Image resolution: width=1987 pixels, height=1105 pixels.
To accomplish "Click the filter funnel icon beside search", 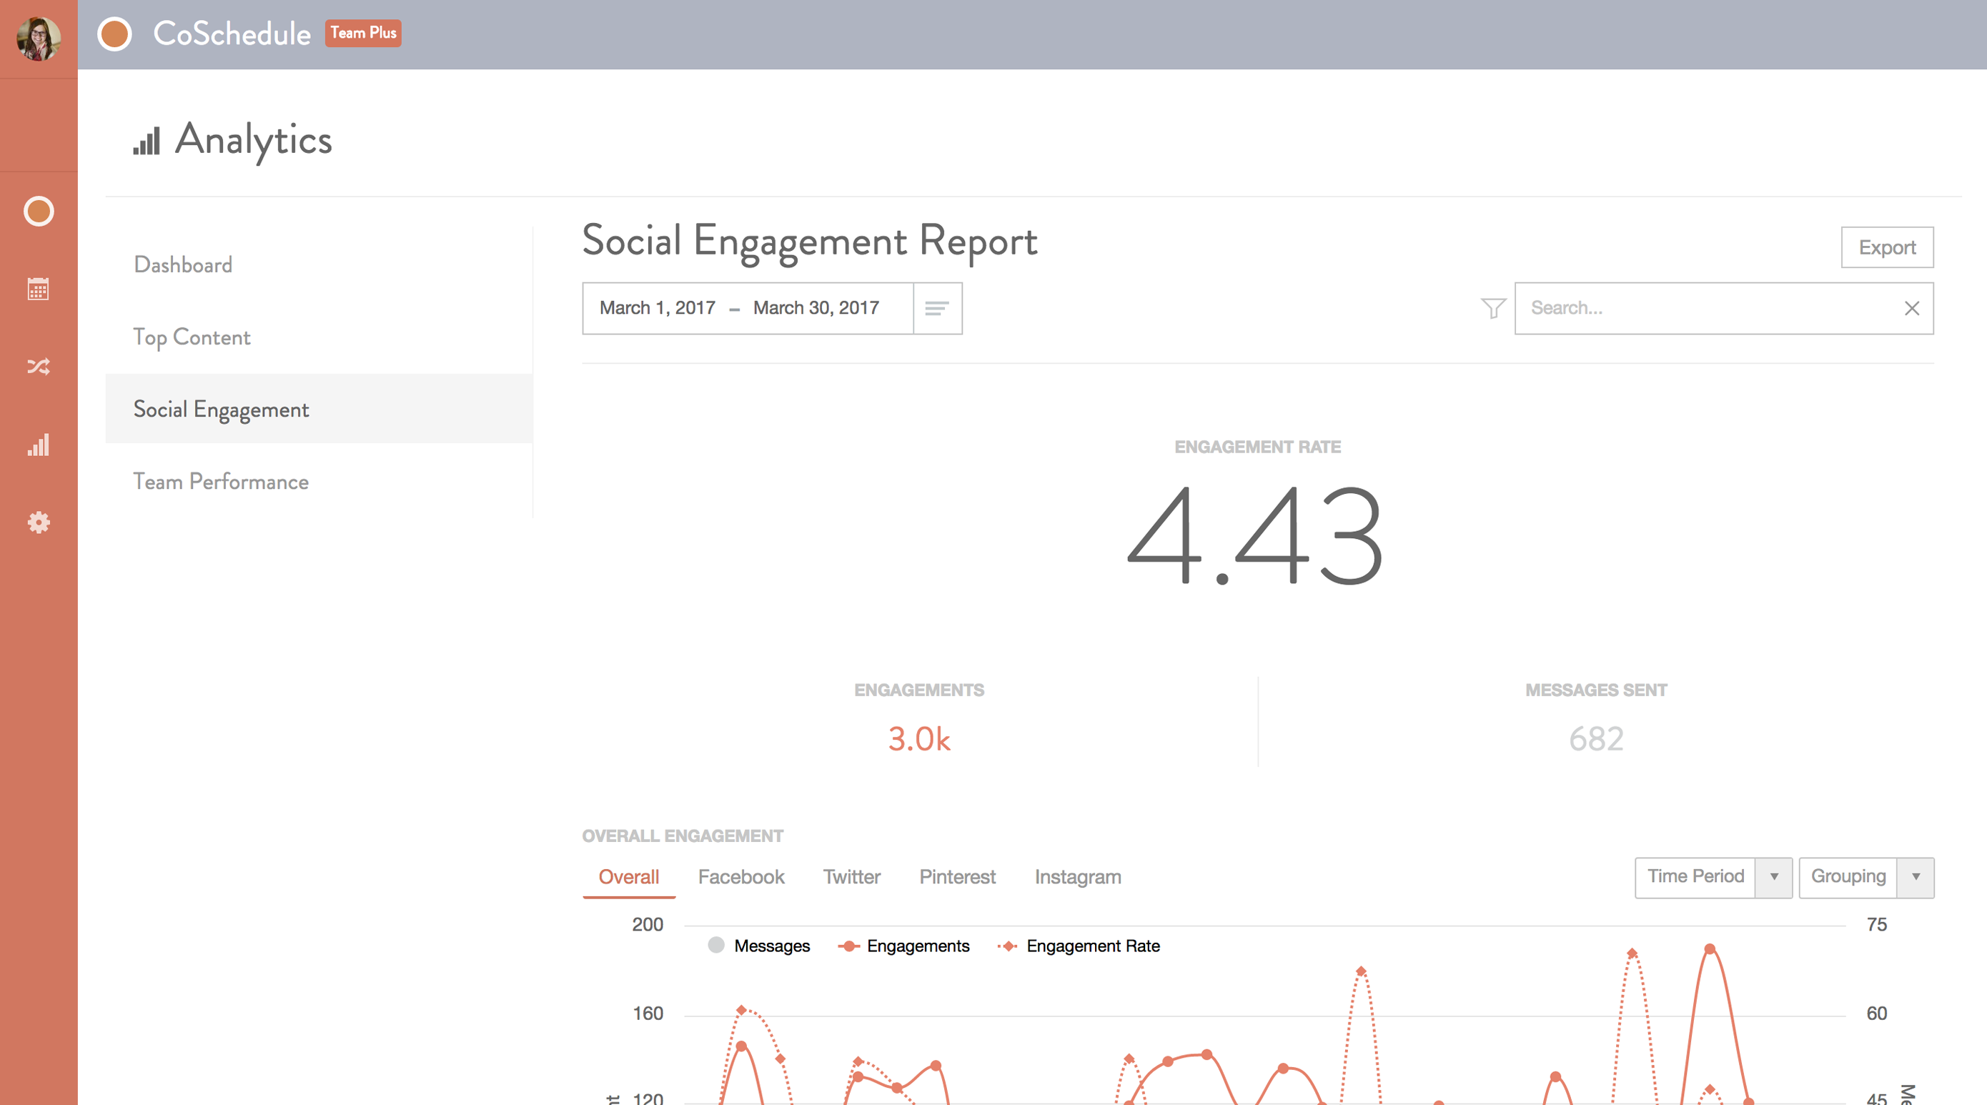I will 1494,307.
